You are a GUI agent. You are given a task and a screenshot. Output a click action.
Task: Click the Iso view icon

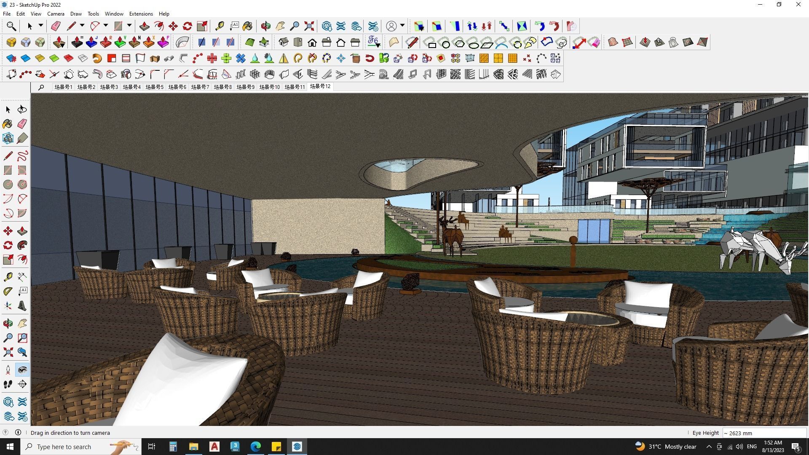click(284, 42)
